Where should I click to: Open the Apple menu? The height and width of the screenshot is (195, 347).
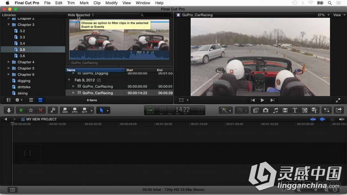(x=7, y=3)
